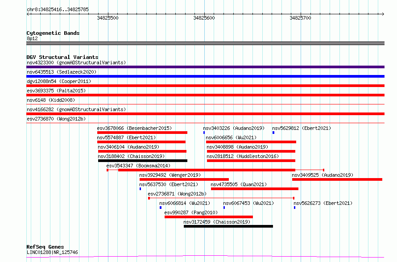
Task: Open variant nsv6066814 (Wu2021)
Action: click(185, 203)
